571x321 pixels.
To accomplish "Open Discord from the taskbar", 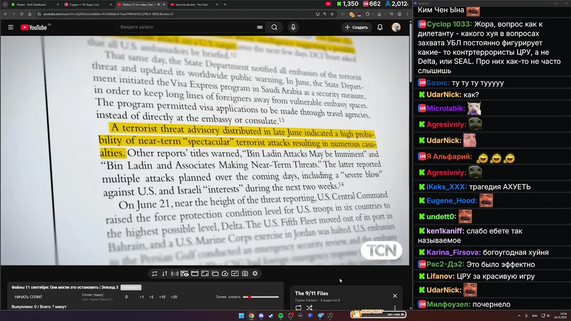I will (x=261, y=316).
